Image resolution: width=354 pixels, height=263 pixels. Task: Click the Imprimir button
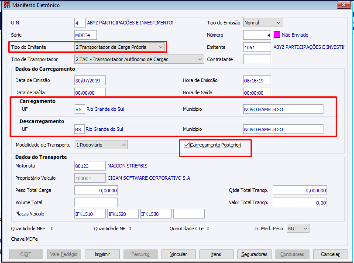103,254
